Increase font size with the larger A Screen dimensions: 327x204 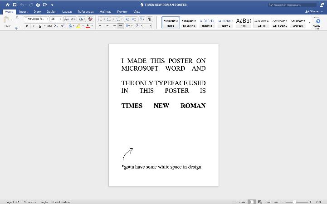click(67, 19)
